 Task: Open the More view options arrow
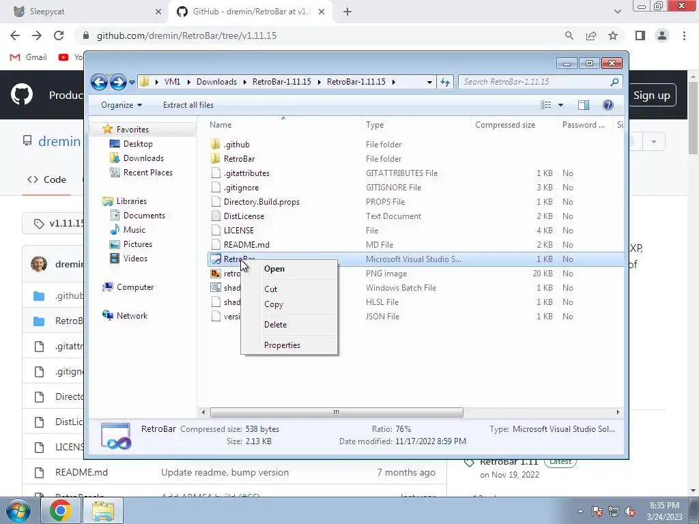click(x=561, y=105)
